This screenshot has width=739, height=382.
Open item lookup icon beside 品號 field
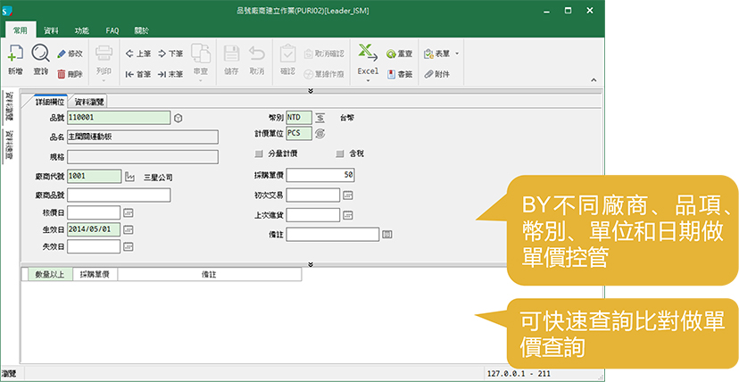pos(179,117)
